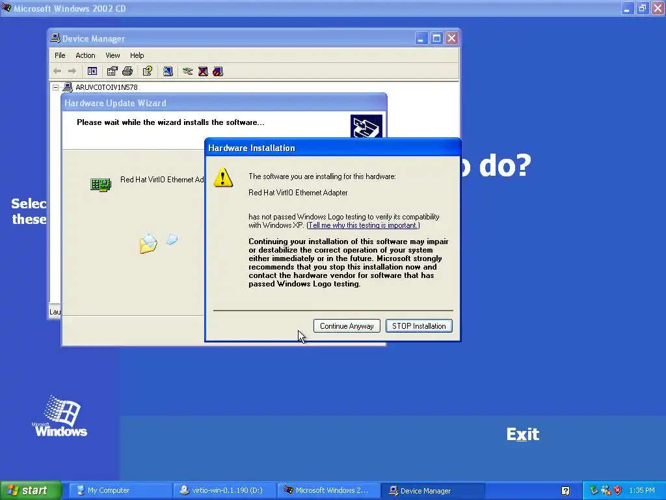Click the Microsoft Windows logo on CD screen
Screen dimensions: 666x500
60,416
